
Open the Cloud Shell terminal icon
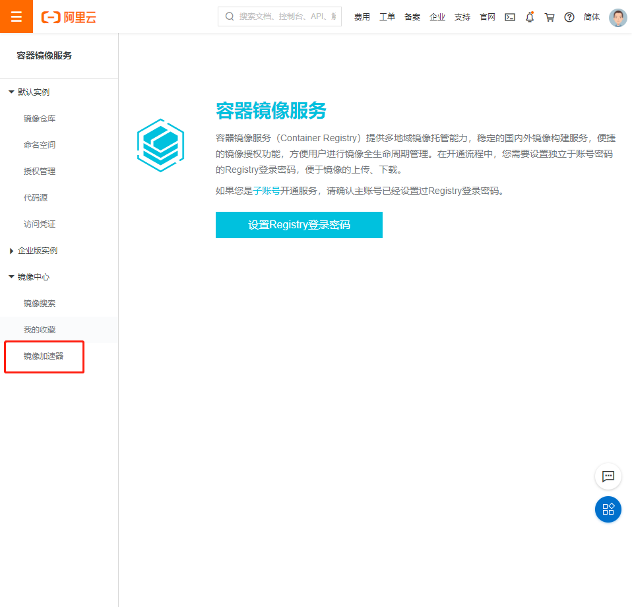(510, 17)
